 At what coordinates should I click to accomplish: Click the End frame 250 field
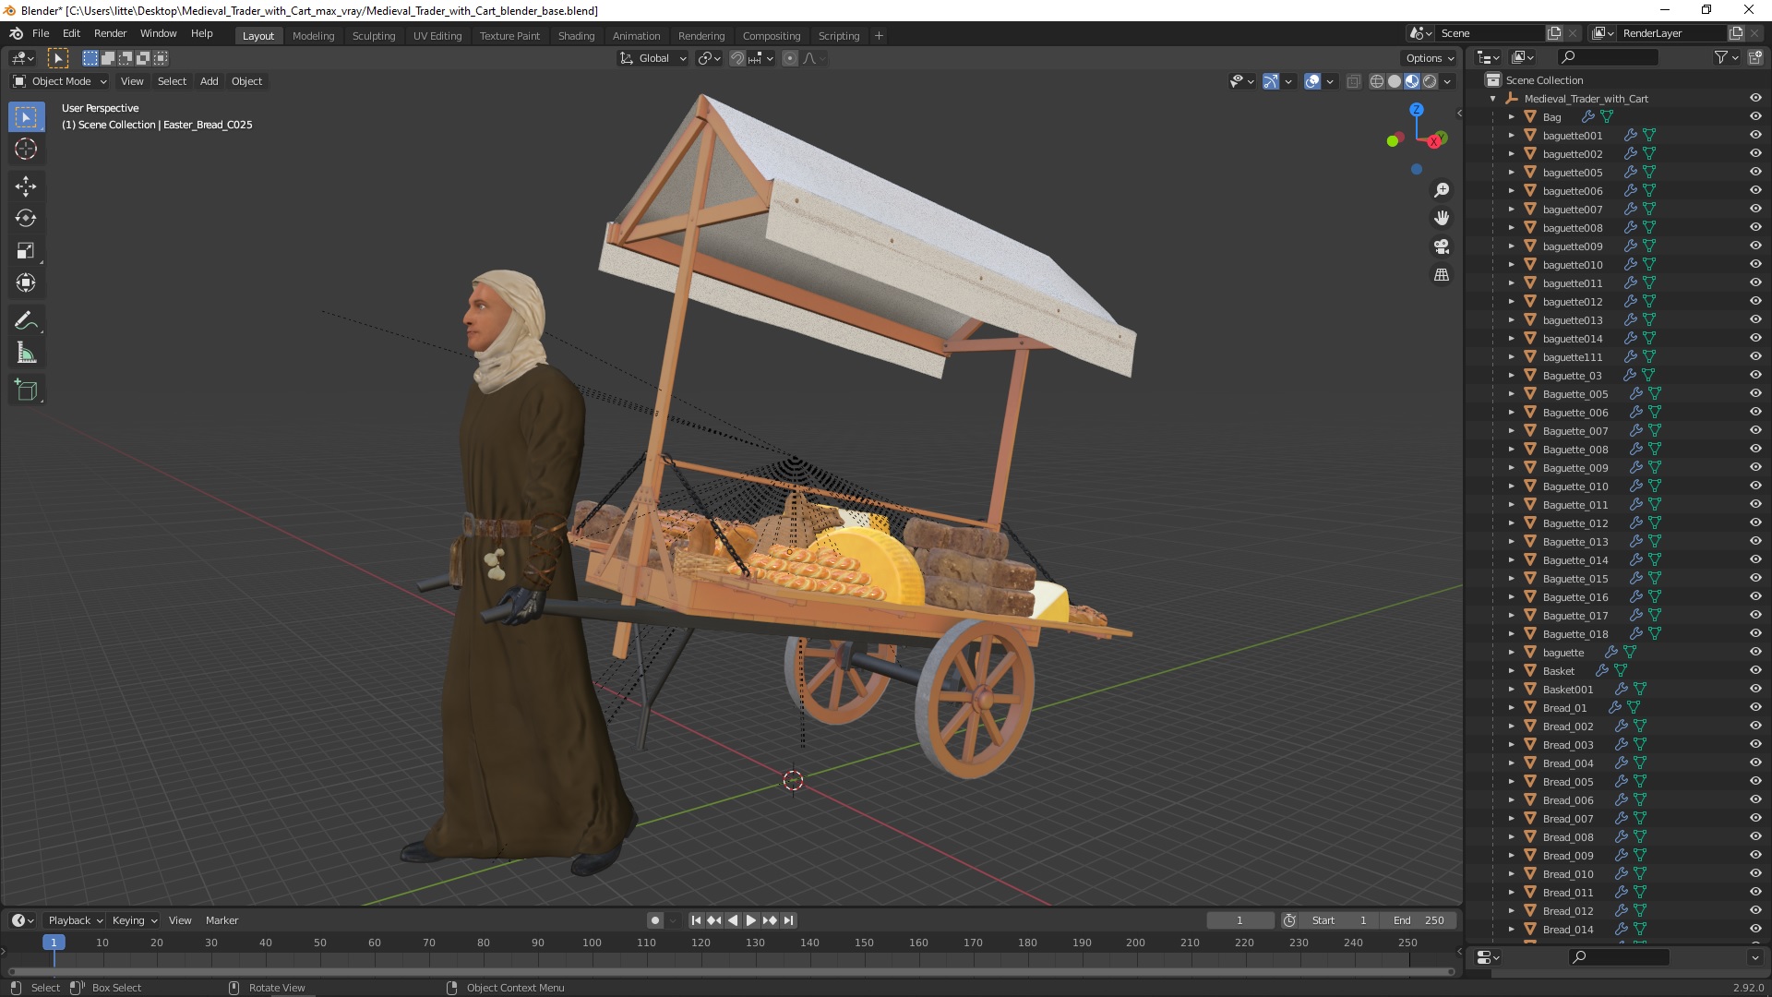tap(1419, 920)
